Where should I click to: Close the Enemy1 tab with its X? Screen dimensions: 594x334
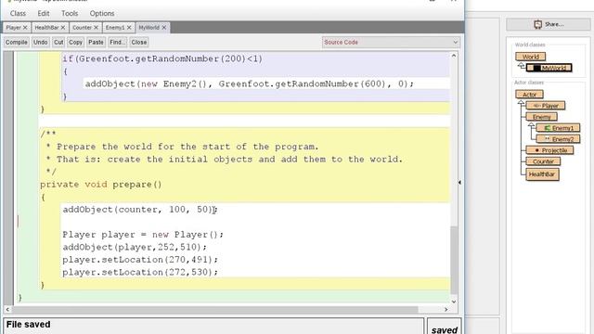tap(129, 28)
